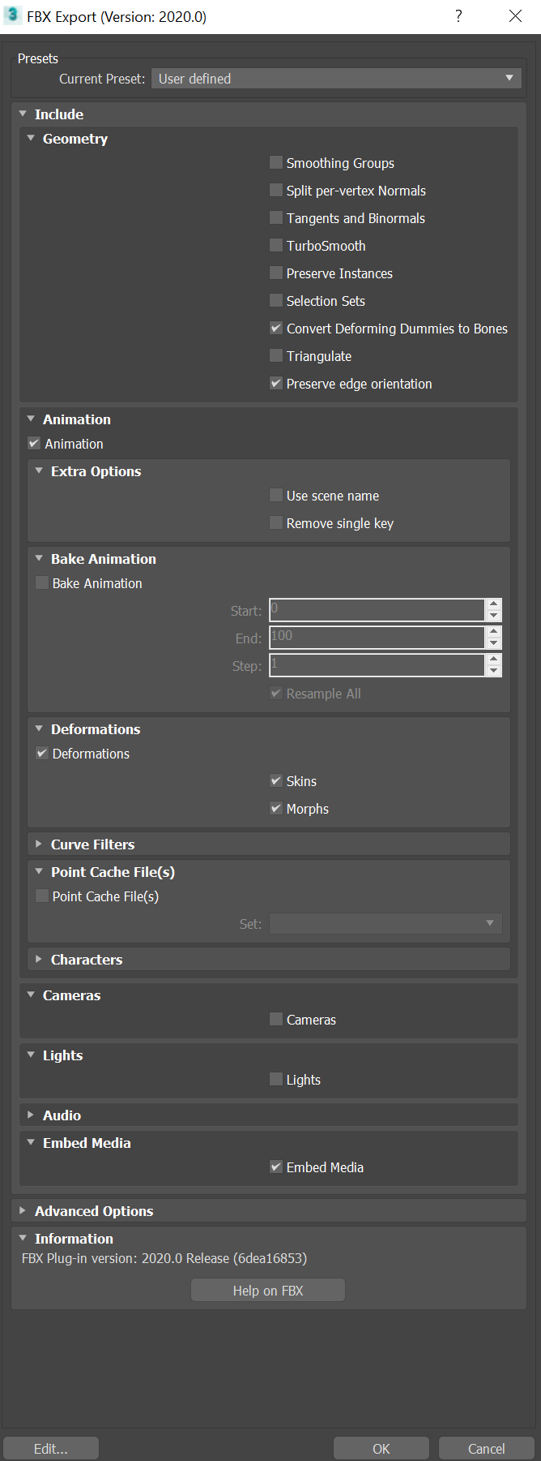Enable Use scene name option
Viewport: 541px width, 1461px height.
(x=276, y=496)
